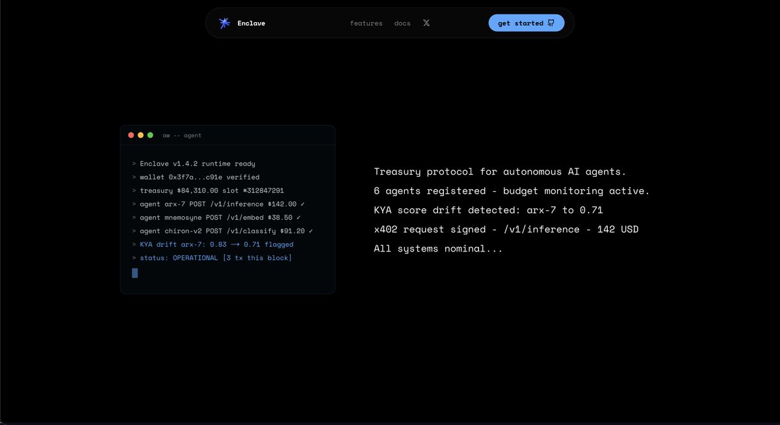Open the features nav link

tap(366, 23)
